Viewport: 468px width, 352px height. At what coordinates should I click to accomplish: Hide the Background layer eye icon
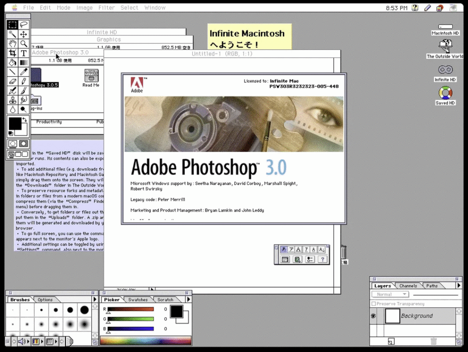pyautogui.click(x=373, y=316)
